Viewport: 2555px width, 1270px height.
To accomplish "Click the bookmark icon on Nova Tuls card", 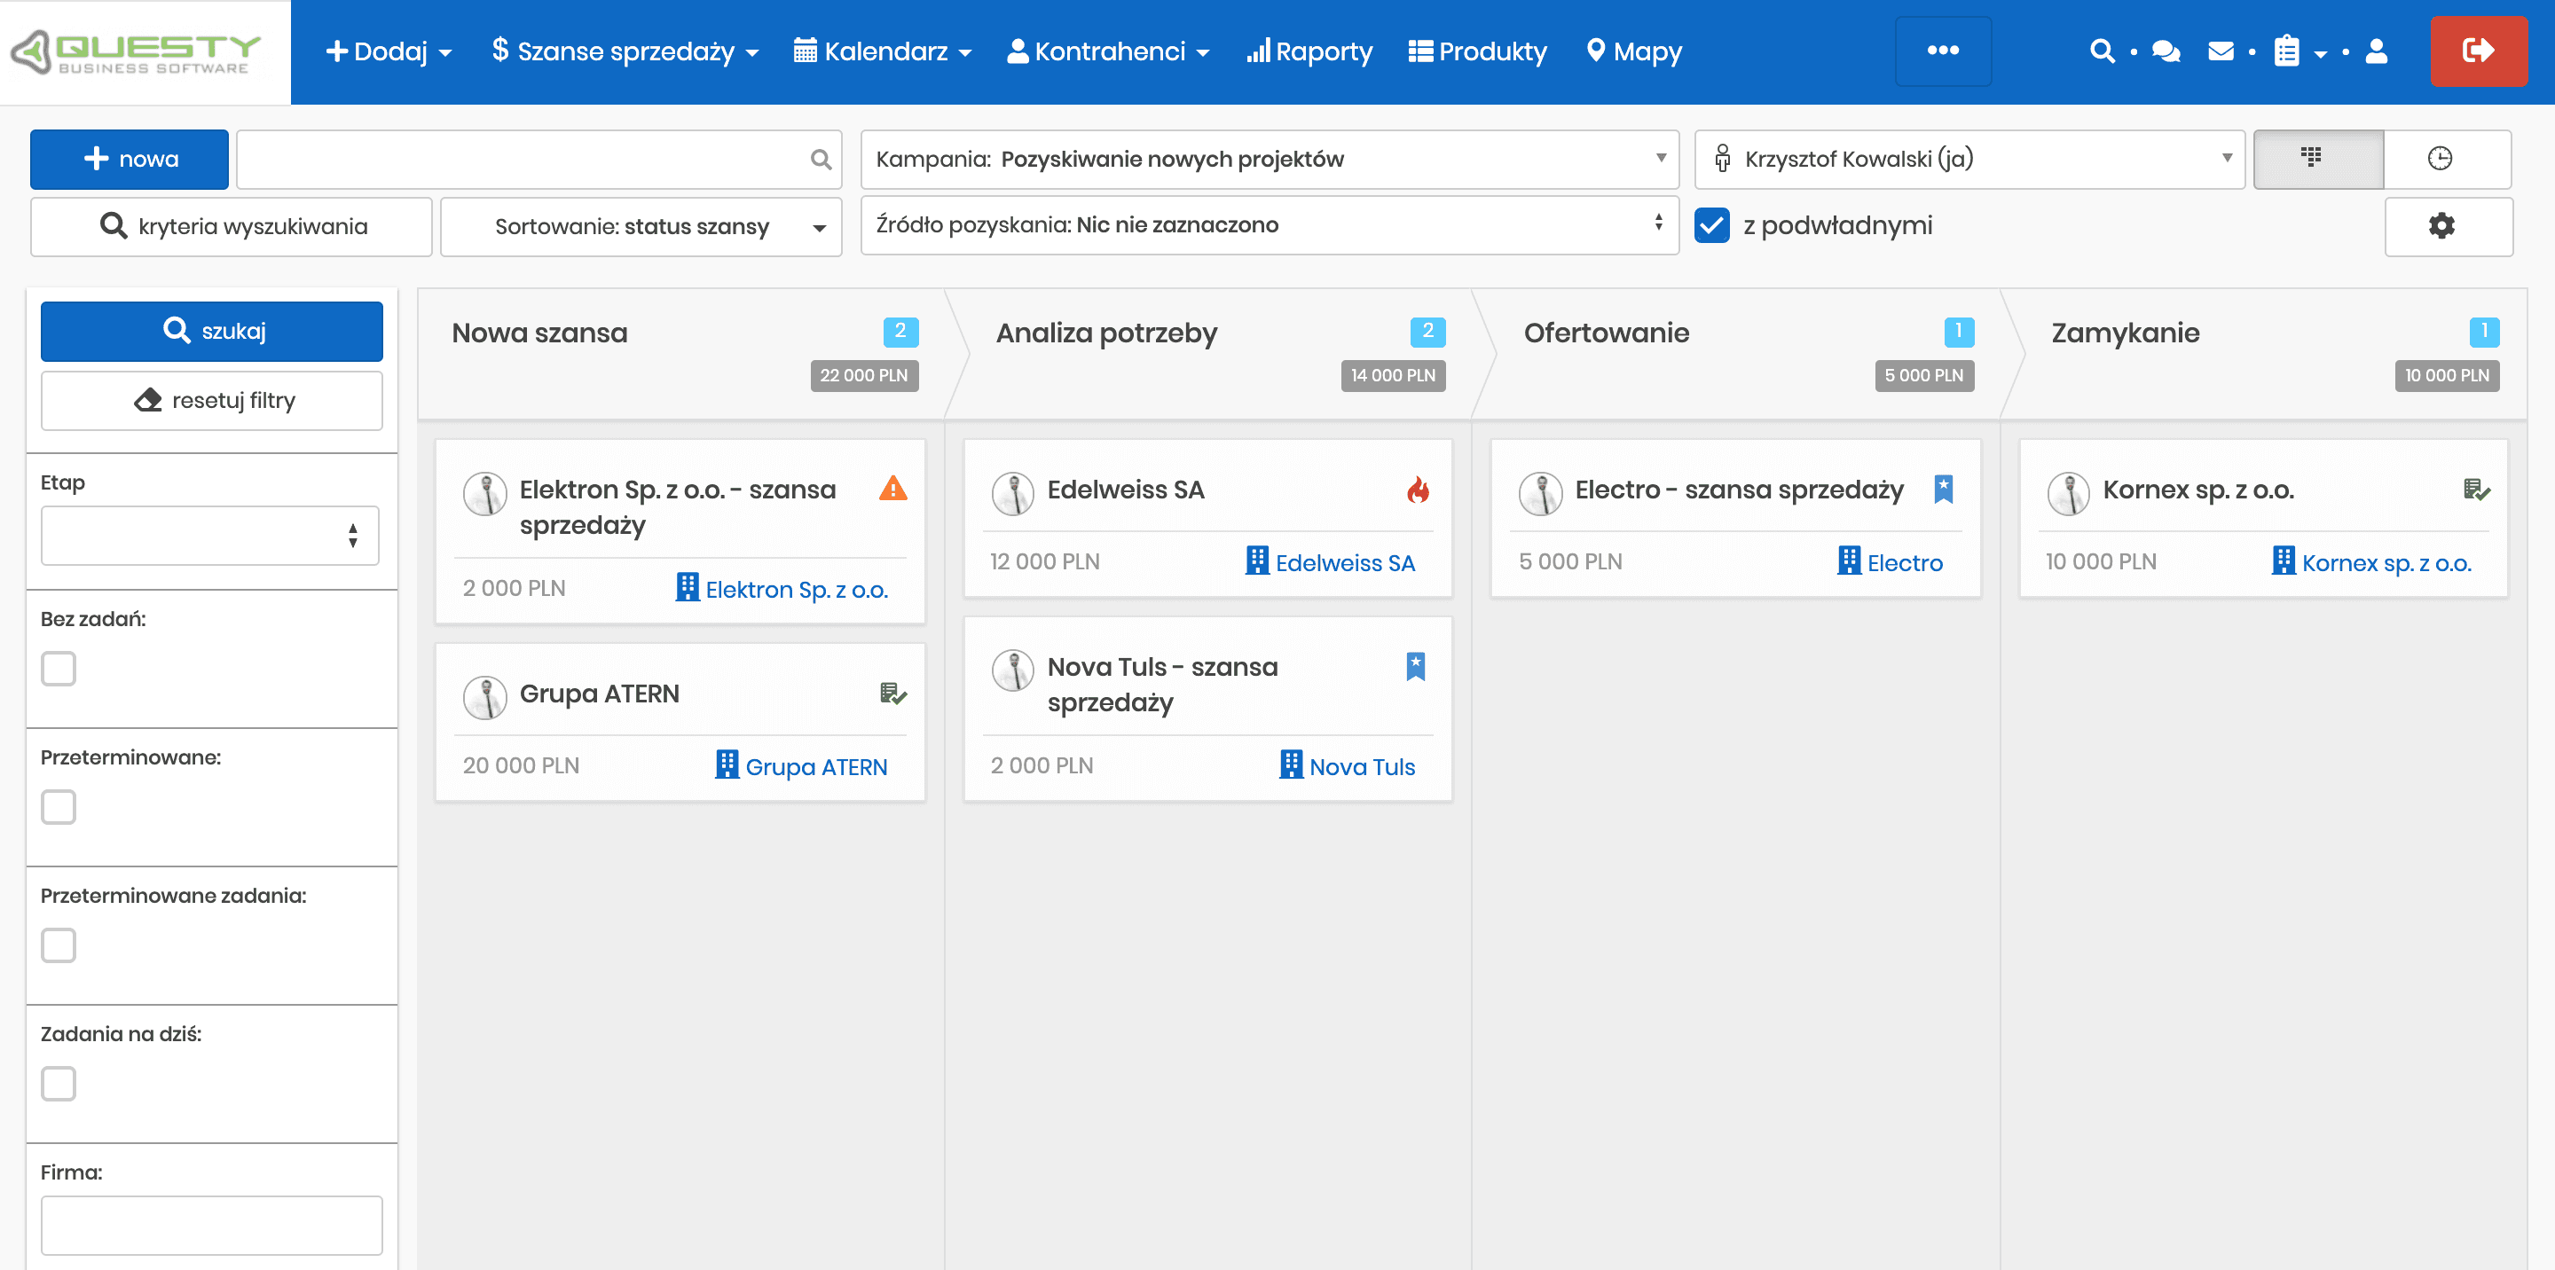I will coord(1415,666).
